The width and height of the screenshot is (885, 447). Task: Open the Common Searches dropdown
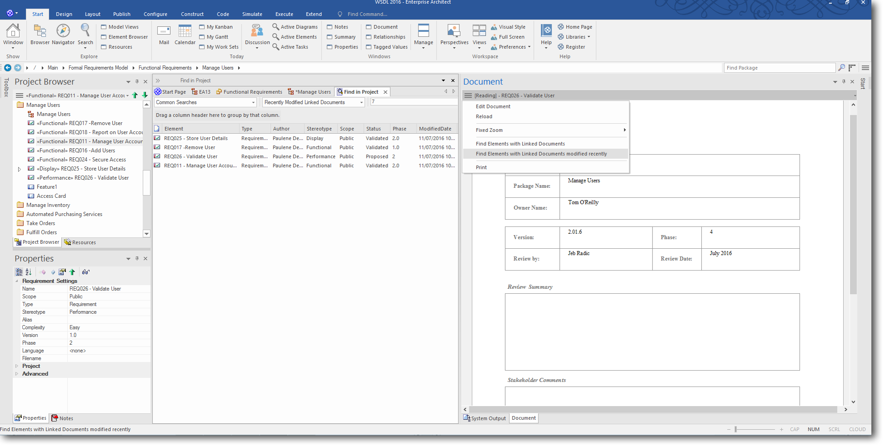(x=205, y=102)
